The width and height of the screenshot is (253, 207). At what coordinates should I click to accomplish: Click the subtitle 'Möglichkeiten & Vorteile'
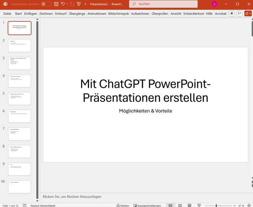coord(146,111)
